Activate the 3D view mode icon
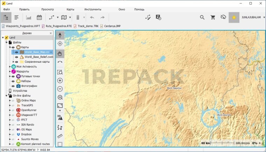 click(60, 118)
